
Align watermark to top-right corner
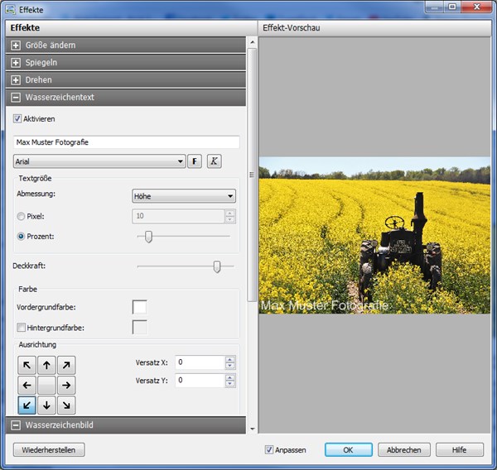click(x=66, y=365)
